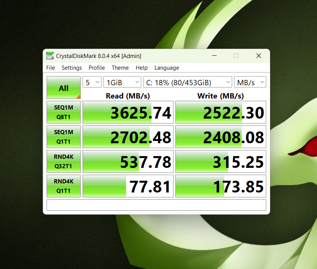The height and width of the screenshot is (269, 317).
Task: Click the 77.81 read result
Action: [128, 186]
